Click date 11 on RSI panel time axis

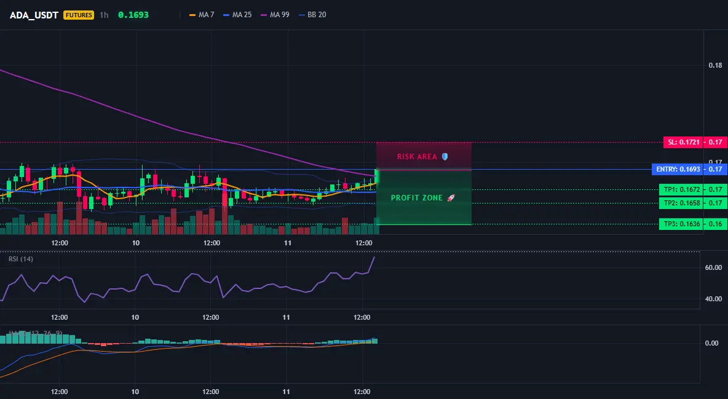click(286, 317)
